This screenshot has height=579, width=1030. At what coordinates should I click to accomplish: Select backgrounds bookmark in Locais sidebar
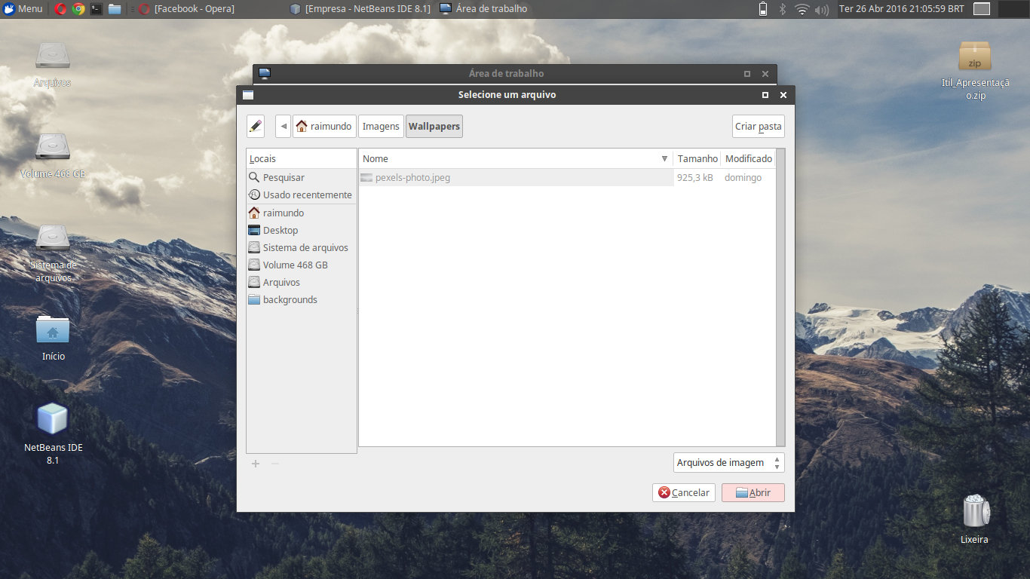point(290,300)
